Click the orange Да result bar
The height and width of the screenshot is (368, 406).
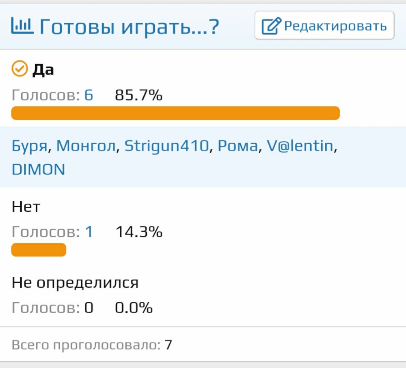click(x=175, y=113)
